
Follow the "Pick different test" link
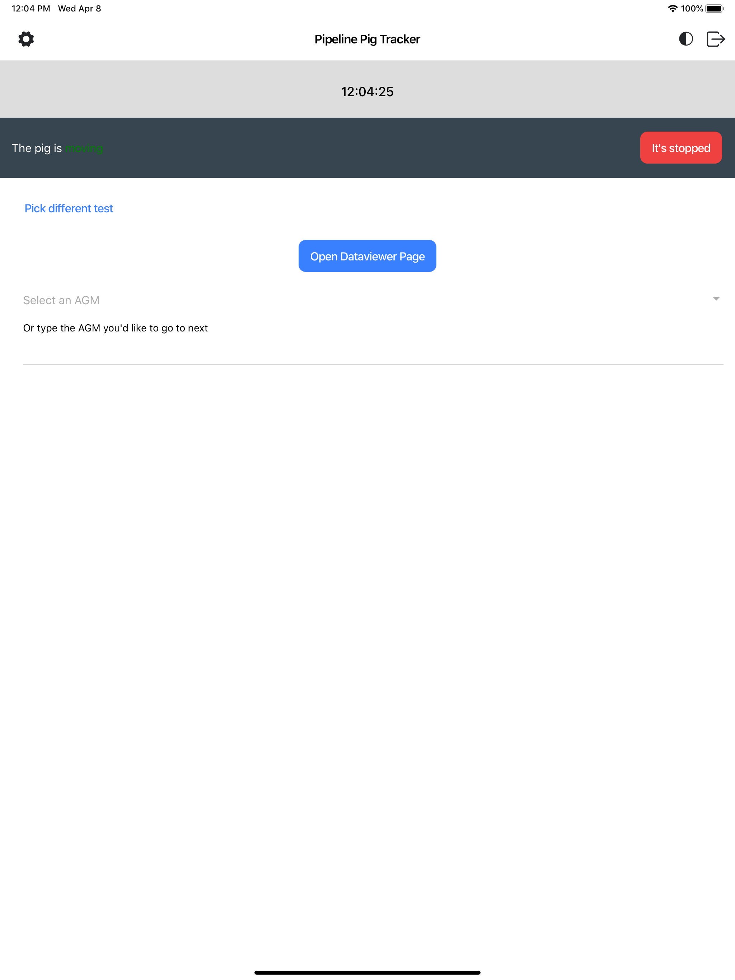69,208
